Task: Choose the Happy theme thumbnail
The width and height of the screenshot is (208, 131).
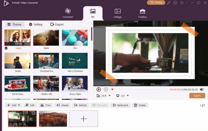Action: [17, 38]
